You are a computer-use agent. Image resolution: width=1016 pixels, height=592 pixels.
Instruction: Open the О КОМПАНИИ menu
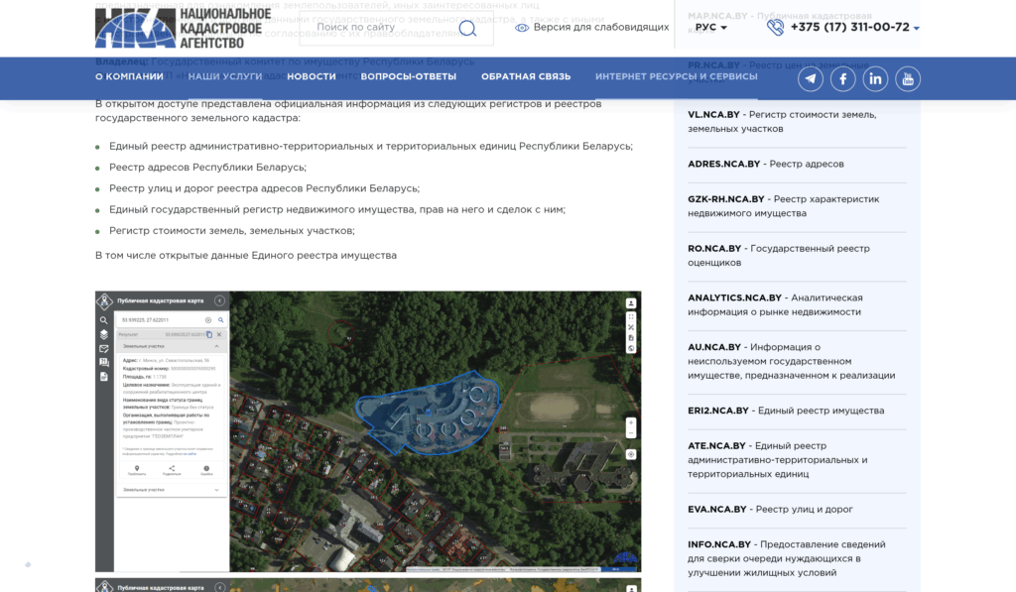click(129, 76)
